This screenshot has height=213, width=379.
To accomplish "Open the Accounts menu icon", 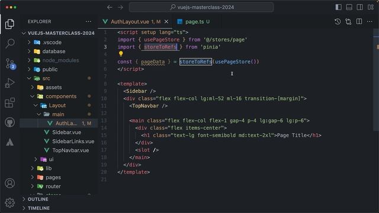I will (x=9, y=183).
